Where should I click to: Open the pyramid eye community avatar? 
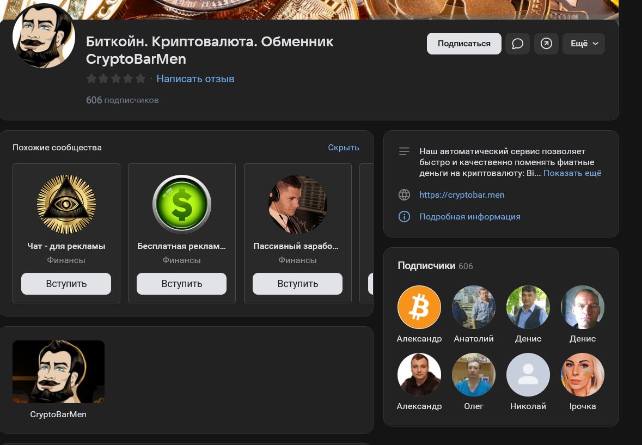[x=66, y=204]
